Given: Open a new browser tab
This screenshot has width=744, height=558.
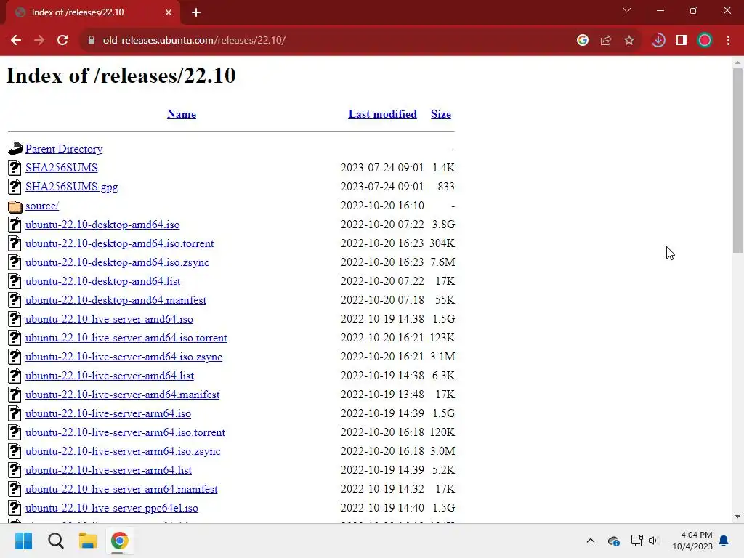Looking at the screenshot, I should (x=196, y=12).
